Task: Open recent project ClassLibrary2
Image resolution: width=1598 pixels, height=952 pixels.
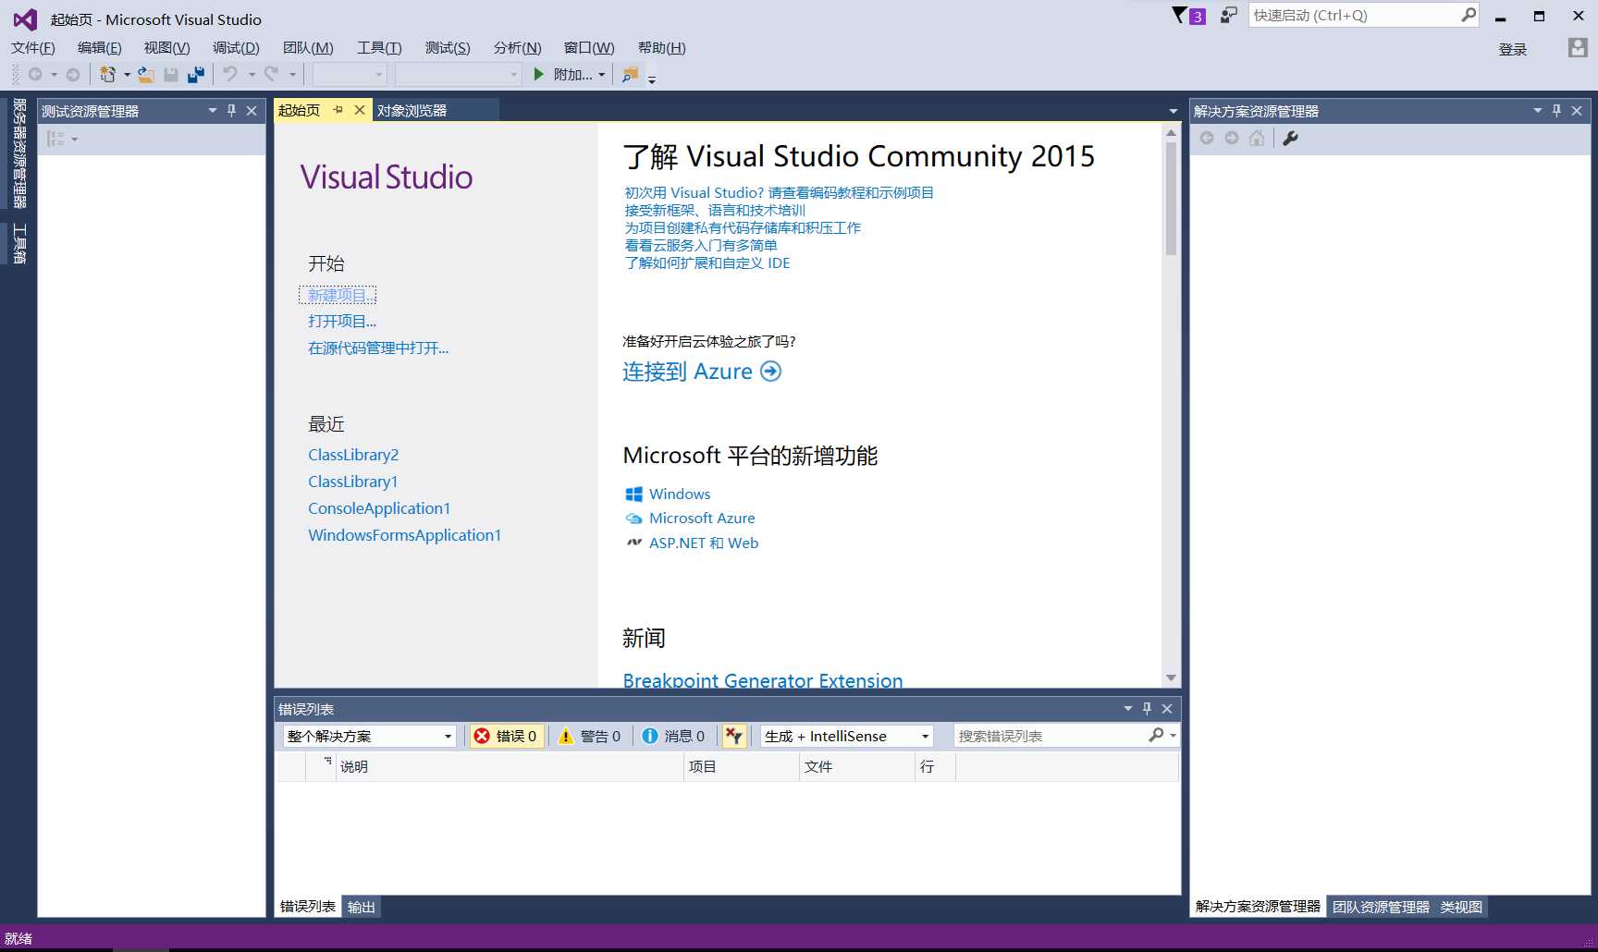Action: (x=353, y=455)
